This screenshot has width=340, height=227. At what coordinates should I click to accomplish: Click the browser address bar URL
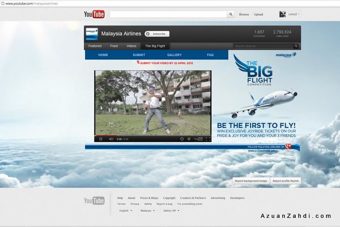32,3
